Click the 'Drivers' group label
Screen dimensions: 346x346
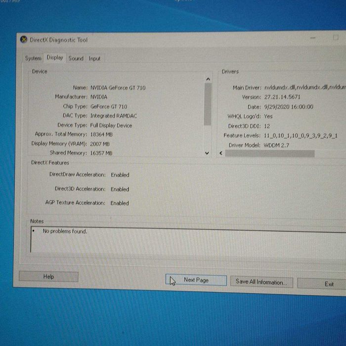(230, 72)
